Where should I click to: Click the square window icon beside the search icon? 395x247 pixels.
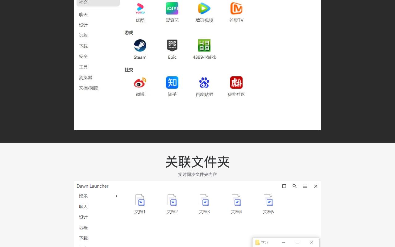(284, 186)
